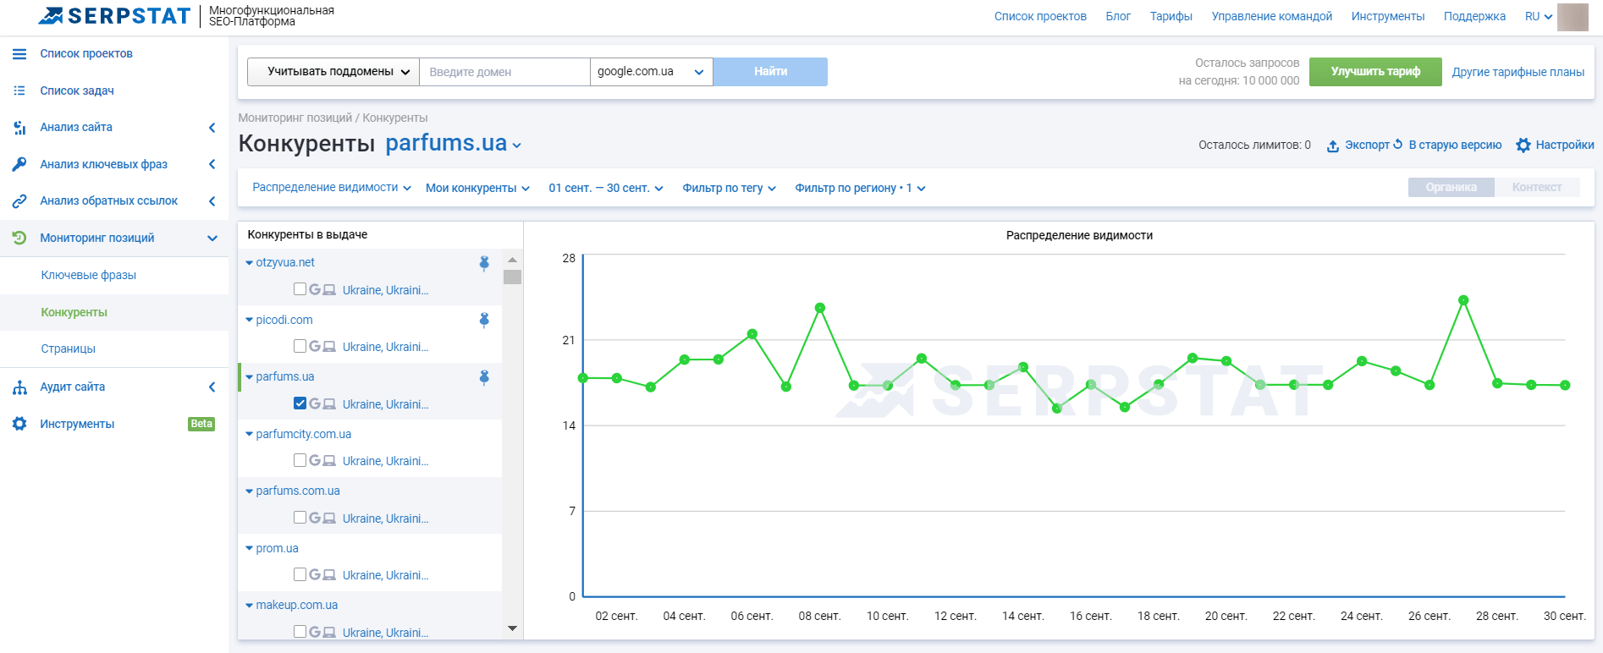
Task: Click the Найти search button
Action: pos(770,72)
